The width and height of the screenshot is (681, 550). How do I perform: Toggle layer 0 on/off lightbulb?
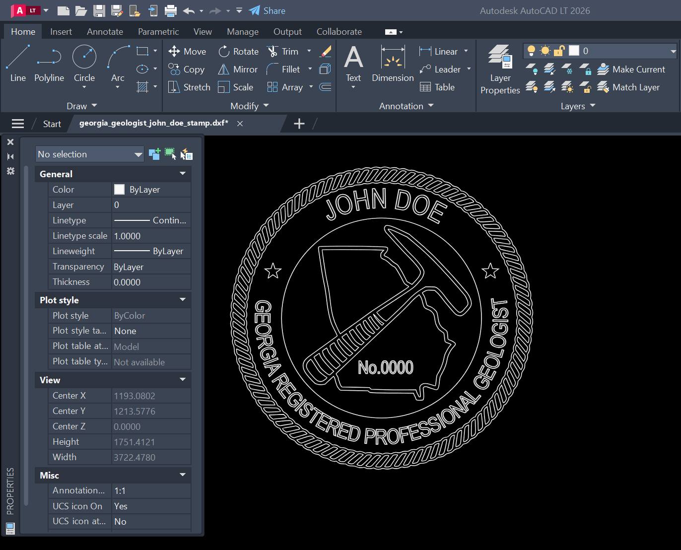pyautogui.click(x=531, y=51)
